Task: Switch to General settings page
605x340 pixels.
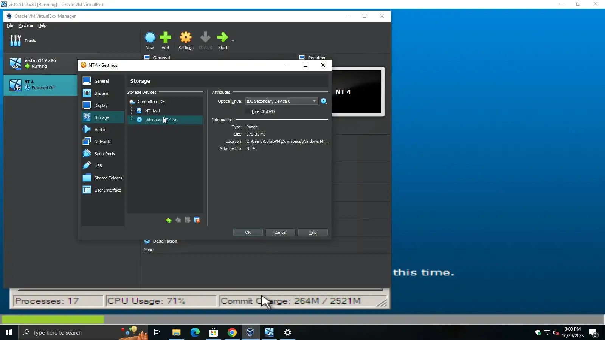Action: tap(103, 81)
